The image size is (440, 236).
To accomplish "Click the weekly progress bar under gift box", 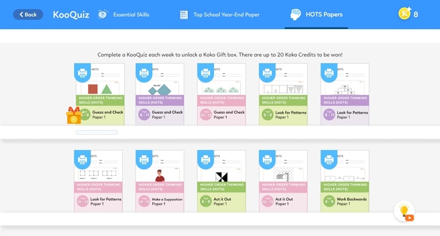I will coord(96,132).
